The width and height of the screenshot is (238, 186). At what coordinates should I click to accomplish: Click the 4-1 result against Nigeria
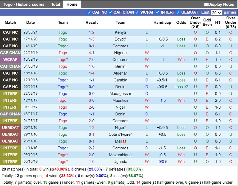pyautogui.click(x=92, y=53)
